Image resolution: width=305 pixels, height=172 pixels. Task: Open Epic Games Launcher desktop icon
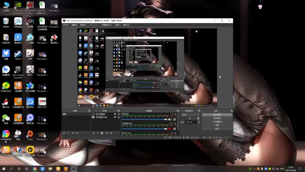pyautogui.click(x=18, y=72)
